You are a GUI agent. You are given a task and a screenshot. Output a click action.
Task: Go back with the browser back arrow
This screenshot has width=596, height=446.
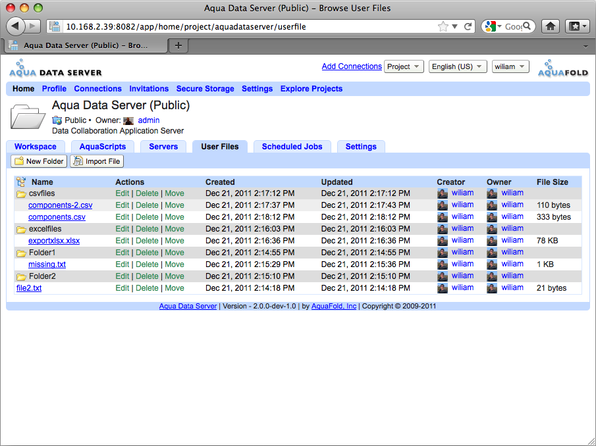(x=15, y=26)
